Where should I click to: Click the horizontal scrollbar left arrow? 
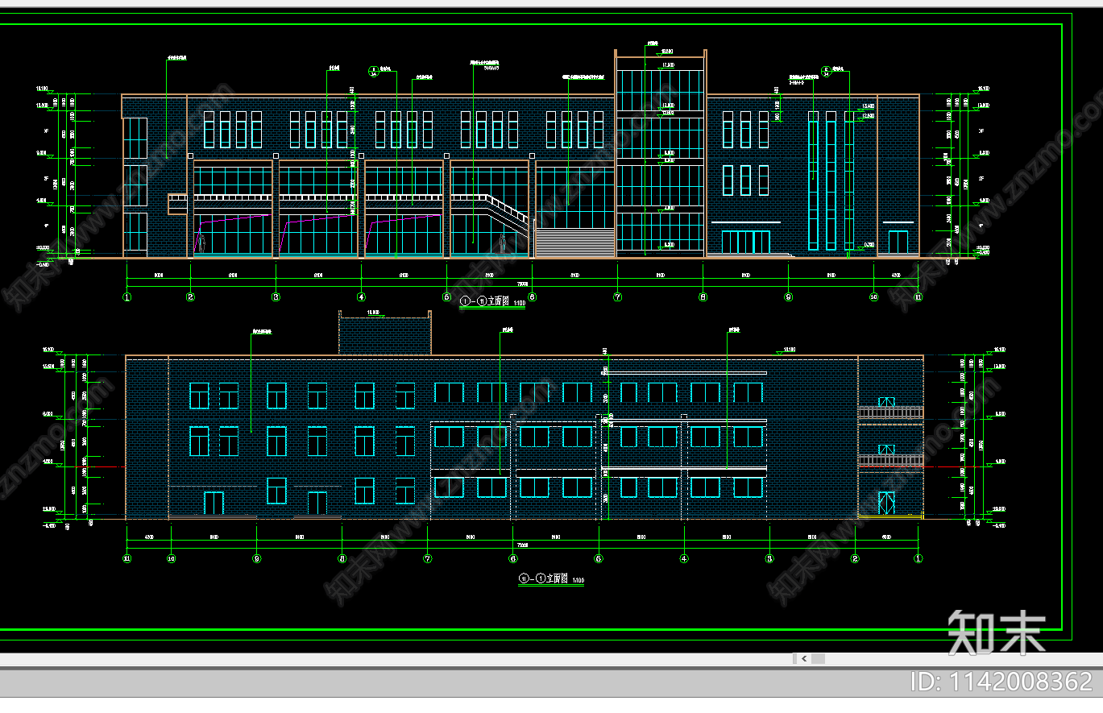804,658
